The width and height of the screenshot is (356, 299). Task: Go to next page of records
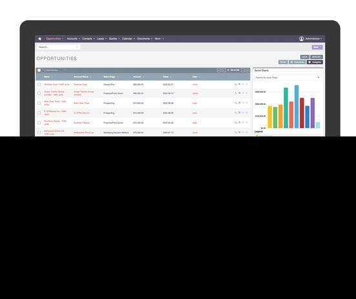[x=243, y=71]
